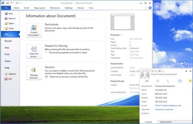This screenshot has width=193, height=124.
Task: Open the Protect Document dropdown button
Action: tap(34, 30)
